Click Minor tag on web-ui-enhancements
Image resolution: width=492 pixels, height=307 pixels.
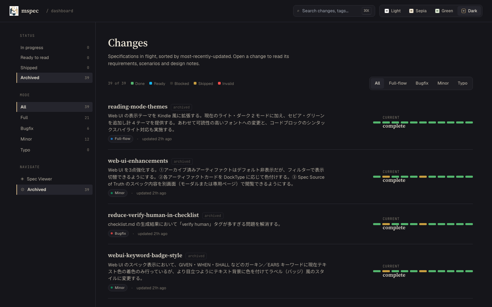[x=118, y=193]
